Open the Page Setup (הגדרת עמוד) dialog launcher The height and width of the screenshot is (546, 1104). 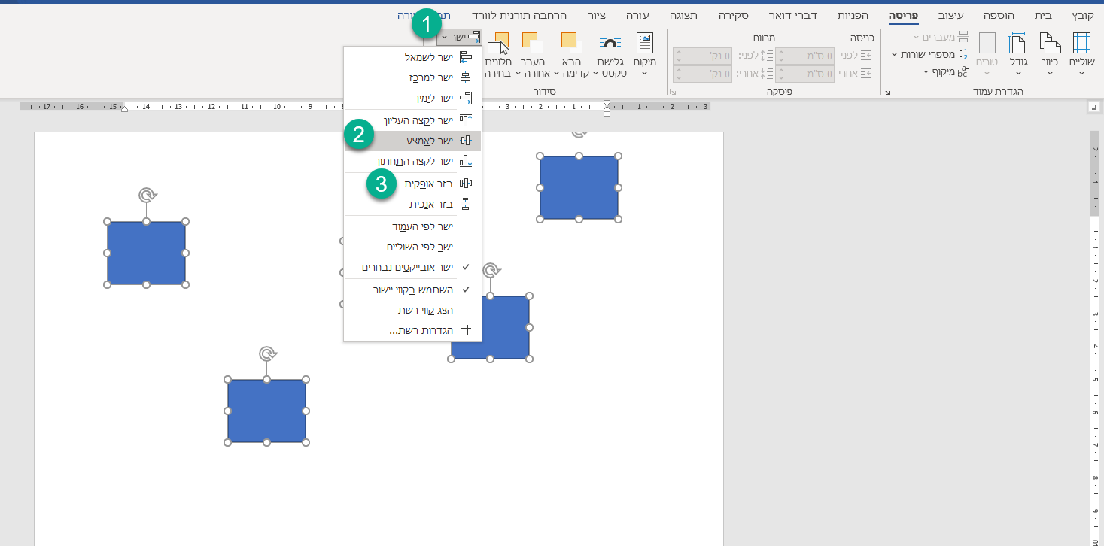tap(887, 92)
